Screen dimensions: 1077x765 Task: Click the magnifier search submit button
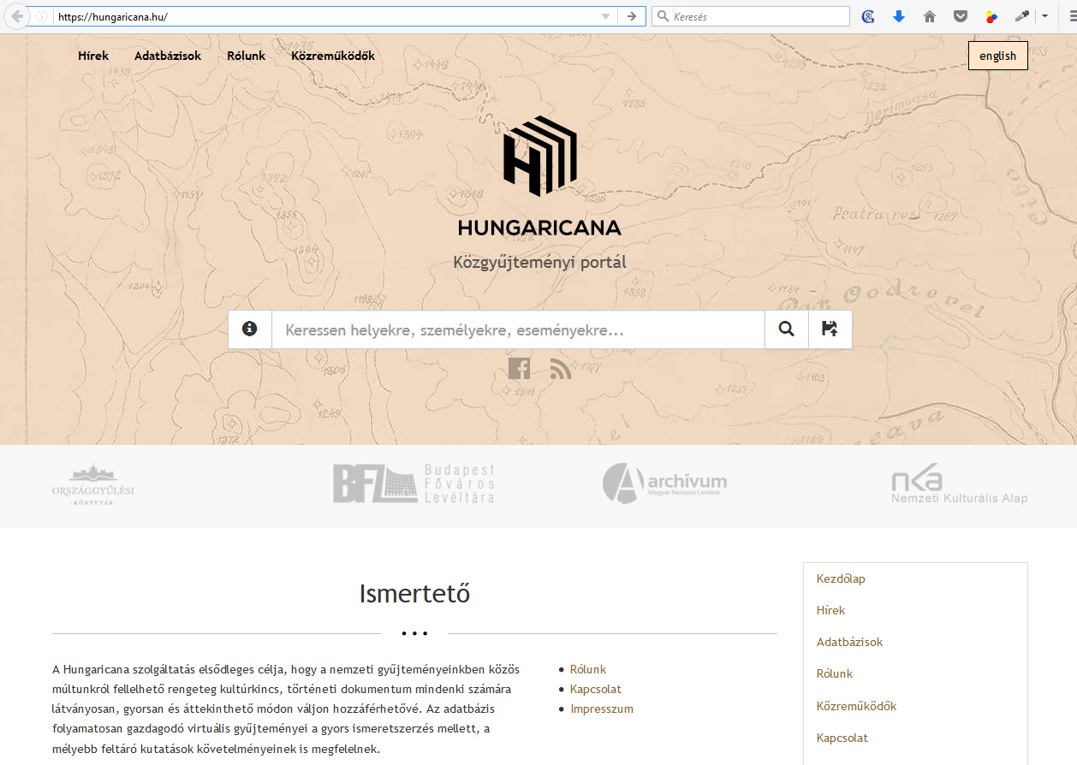tap(787, 329)
